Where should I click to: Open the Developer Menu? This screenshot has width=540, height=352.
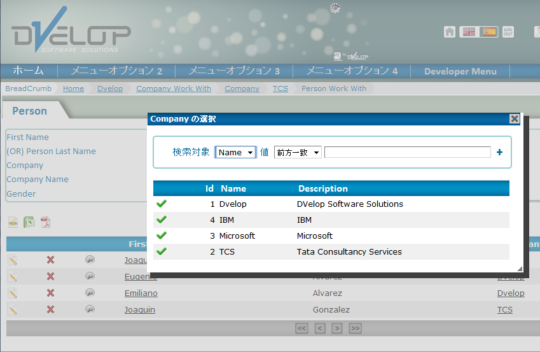[460, 71]
